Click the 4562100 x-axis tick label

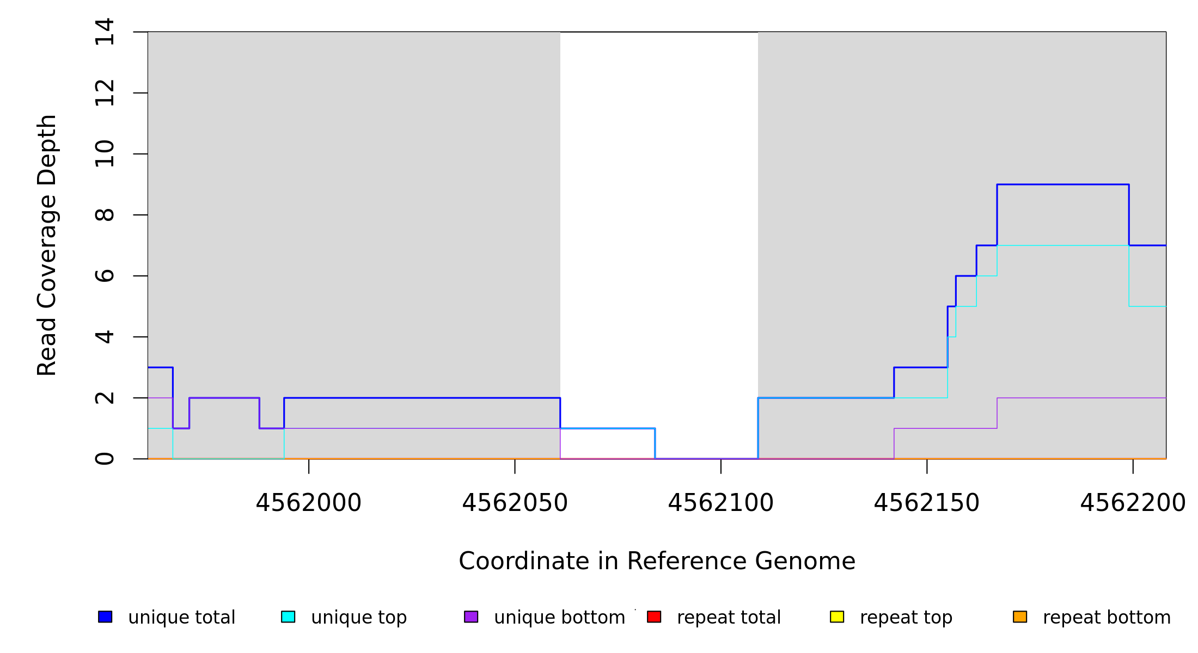720,503
